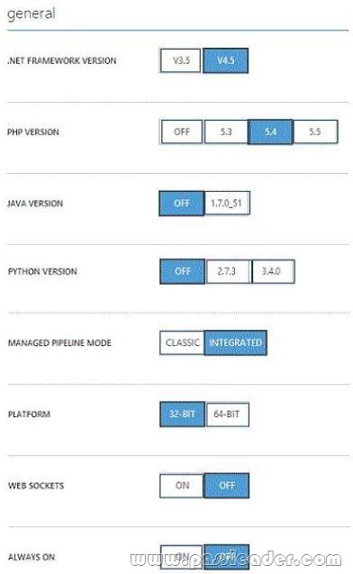
Task: Turn Web Sockets OFF
Action: (227, 486)
